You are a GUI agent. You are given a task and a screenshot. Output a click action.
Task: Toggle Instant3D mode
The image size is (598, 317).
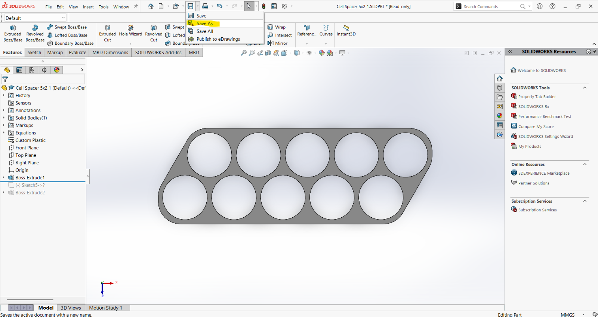tap(346, 31)
